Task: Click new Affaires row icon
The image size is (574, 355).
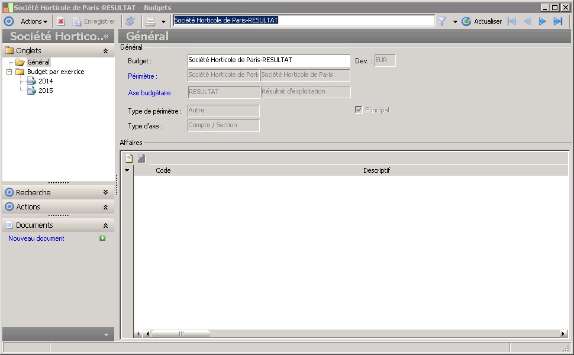Action: (129, 159)
